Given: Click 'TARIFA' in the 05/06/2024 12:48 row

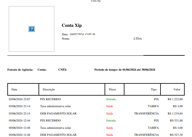Looking at the screenshot, I should click(153, 128).
